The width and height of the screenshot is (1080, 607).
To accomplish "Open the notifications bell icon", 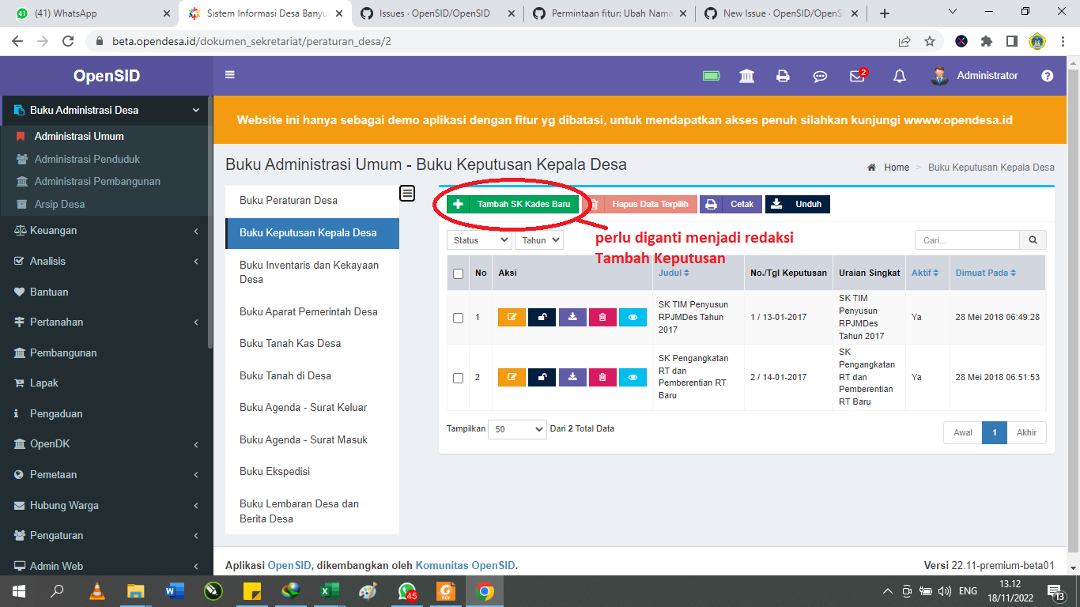I will [899, 76].
